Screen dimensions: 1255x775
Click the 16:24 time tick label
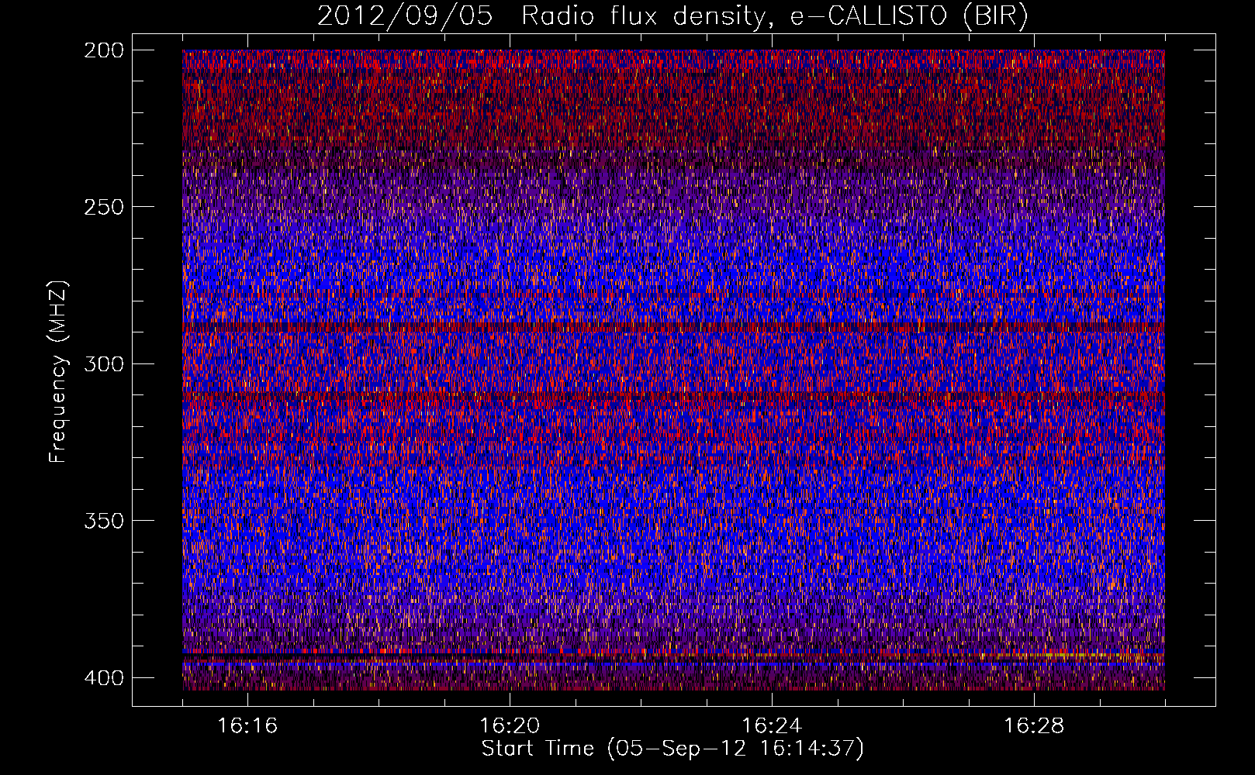(772, 725)
